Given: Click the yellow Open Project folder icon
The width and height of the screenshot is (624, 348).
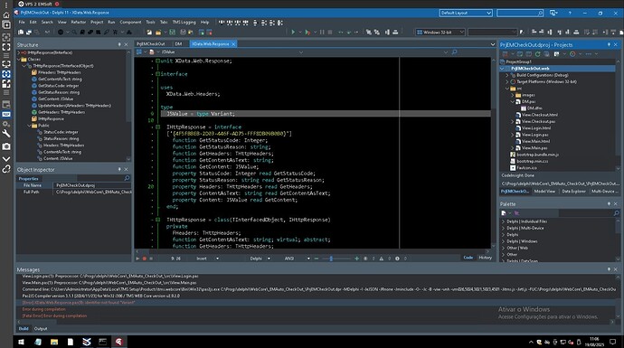Looking at the screenshot, I should pos(158,33).
